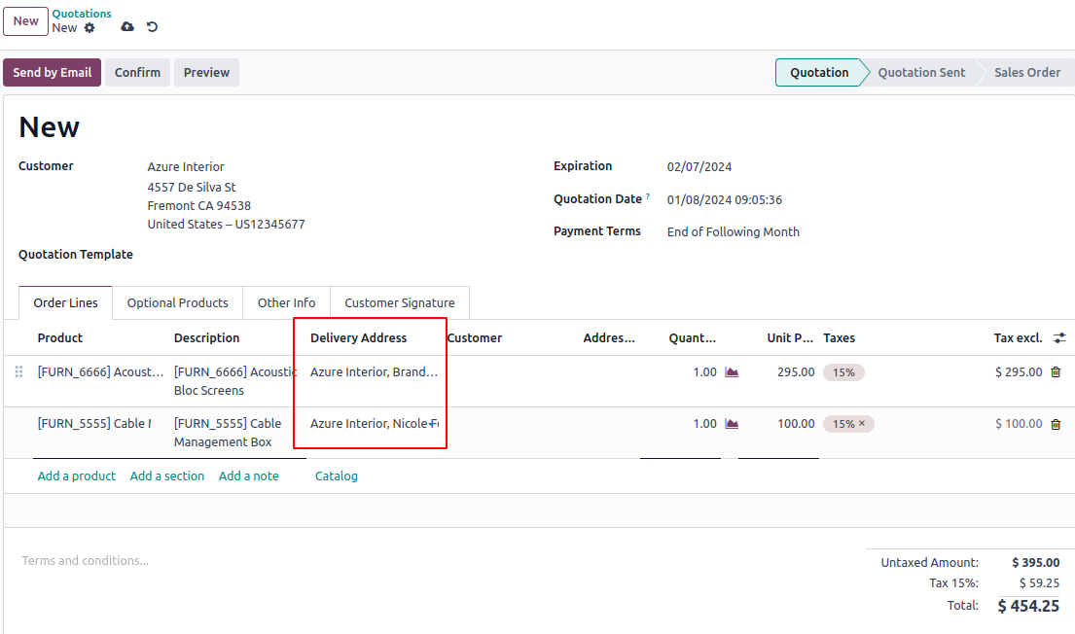Click the Tax 15% amount $ 59.25
Screen dimensions: 1075x634
pos(1039,583)
